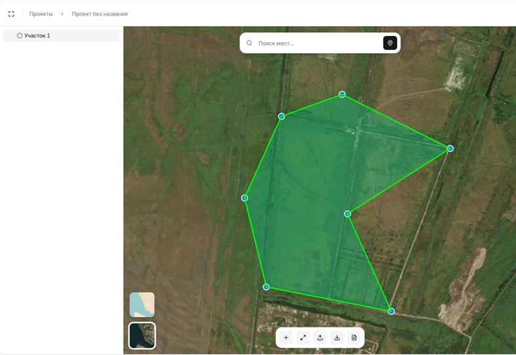
Task: Open the Проекты breadcrumb link
Action: tap(41, 14)
